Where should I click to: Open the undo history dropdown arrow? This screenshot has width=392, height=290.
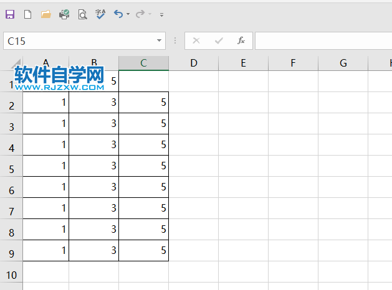click(128, 14)
